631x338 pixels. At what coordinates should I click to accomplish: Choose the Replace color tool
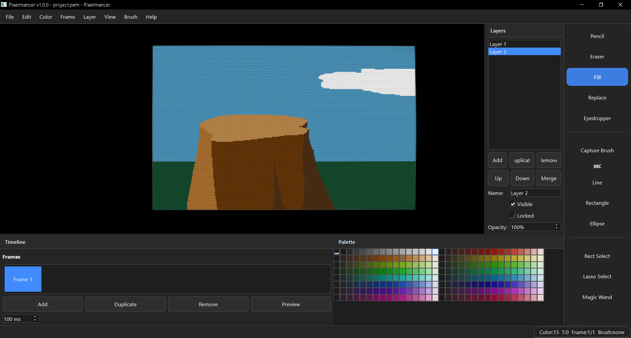coord(597,98)
